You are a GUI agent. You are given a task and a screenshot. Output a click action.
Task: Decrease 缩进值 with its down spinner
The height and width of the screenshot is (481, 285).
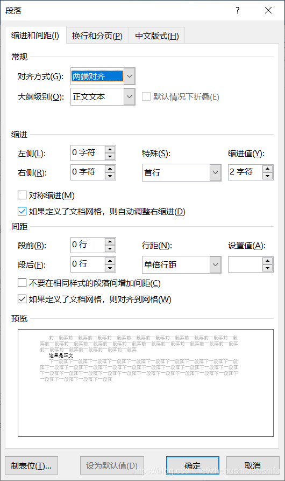(x=267, y=176)
